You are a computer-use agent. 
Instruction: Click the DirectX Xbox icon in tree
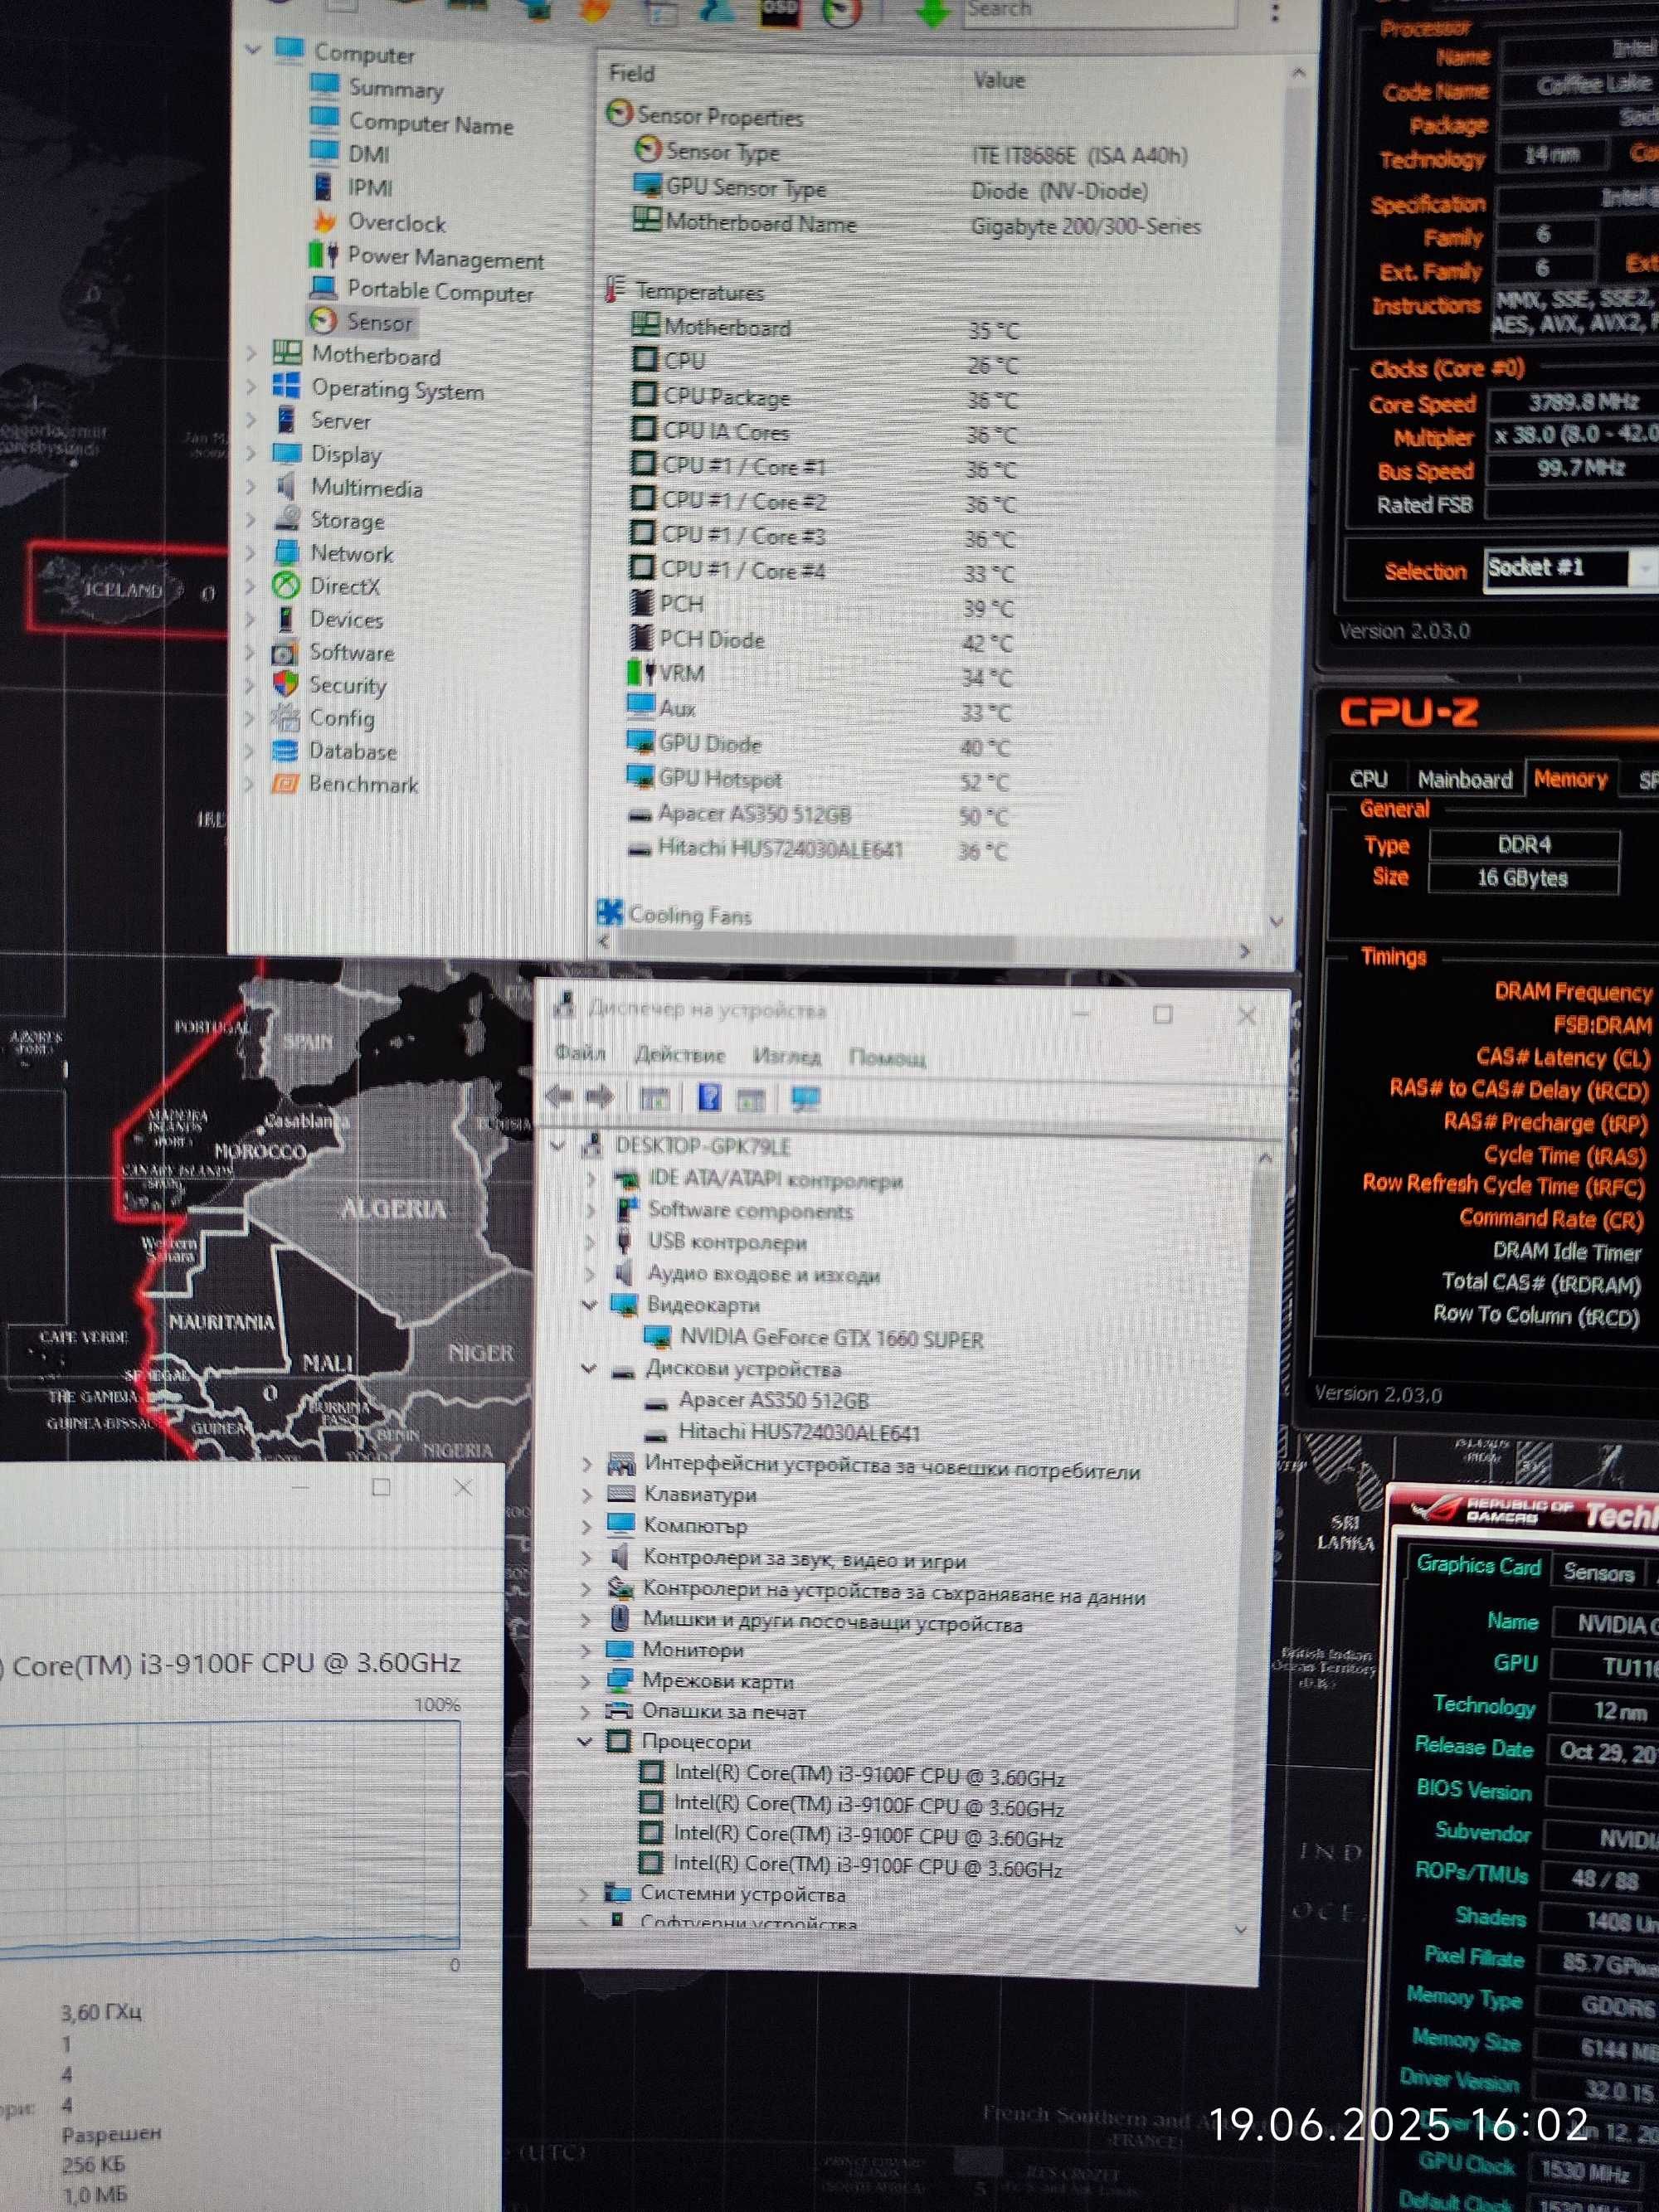coord(287,585)
